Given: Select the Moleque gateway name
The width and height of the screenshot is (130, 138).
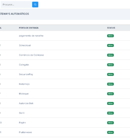Looking at the screenshot, I should 24,94.
